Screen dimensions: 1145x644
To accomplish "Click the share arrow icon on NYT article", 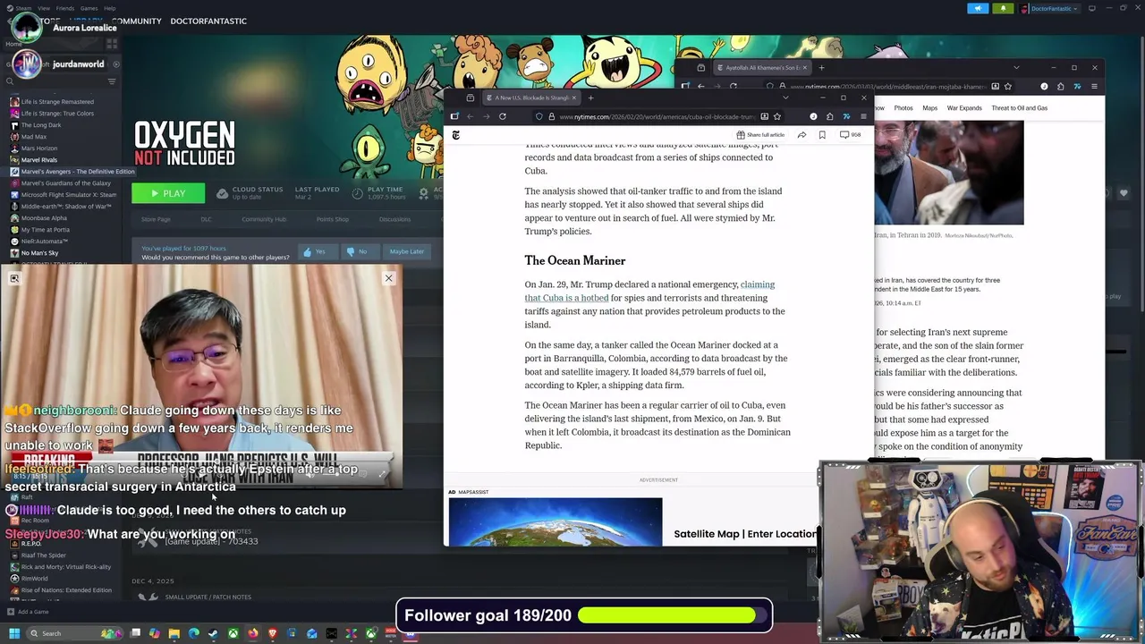I will 801,135.
